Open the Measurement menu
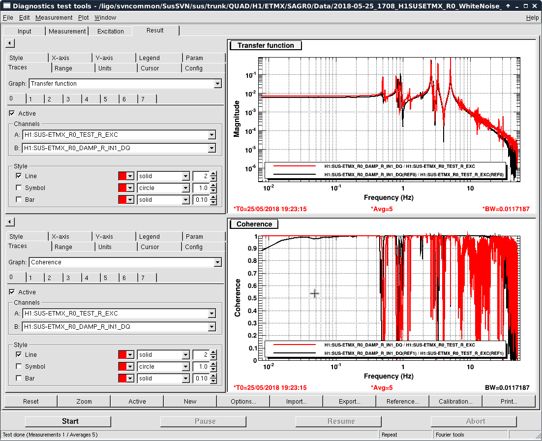Image resolution: width=542 pixels, height=441 pixels. tap(54, 18)
